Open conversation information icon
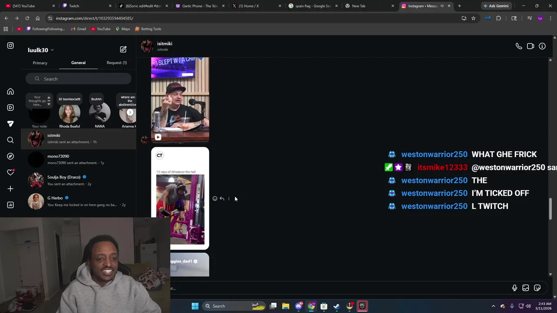Image resolution: width=557 pixels, height=313 pixels. point(542,46)
